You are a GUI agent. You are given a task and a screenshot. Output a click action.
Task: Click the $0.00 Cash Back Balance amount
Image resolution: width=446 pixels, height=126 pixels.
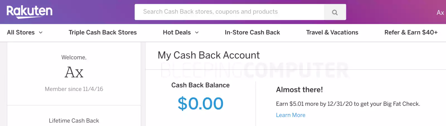point(200,104)
